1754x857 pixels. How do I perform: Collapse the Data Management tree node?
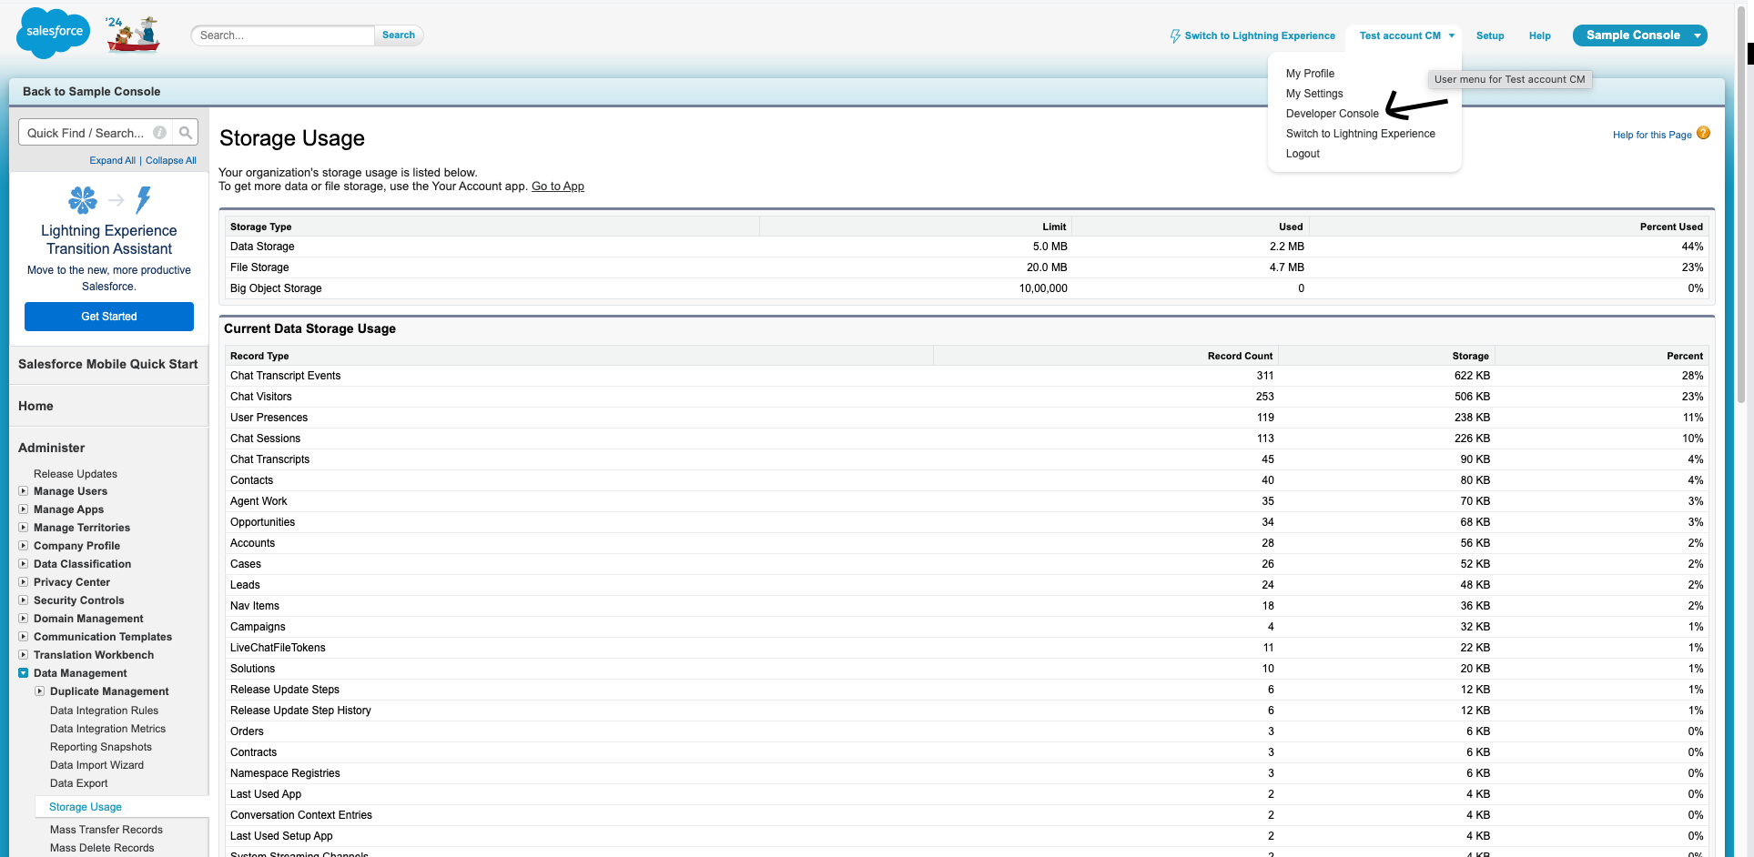[24, 673]
